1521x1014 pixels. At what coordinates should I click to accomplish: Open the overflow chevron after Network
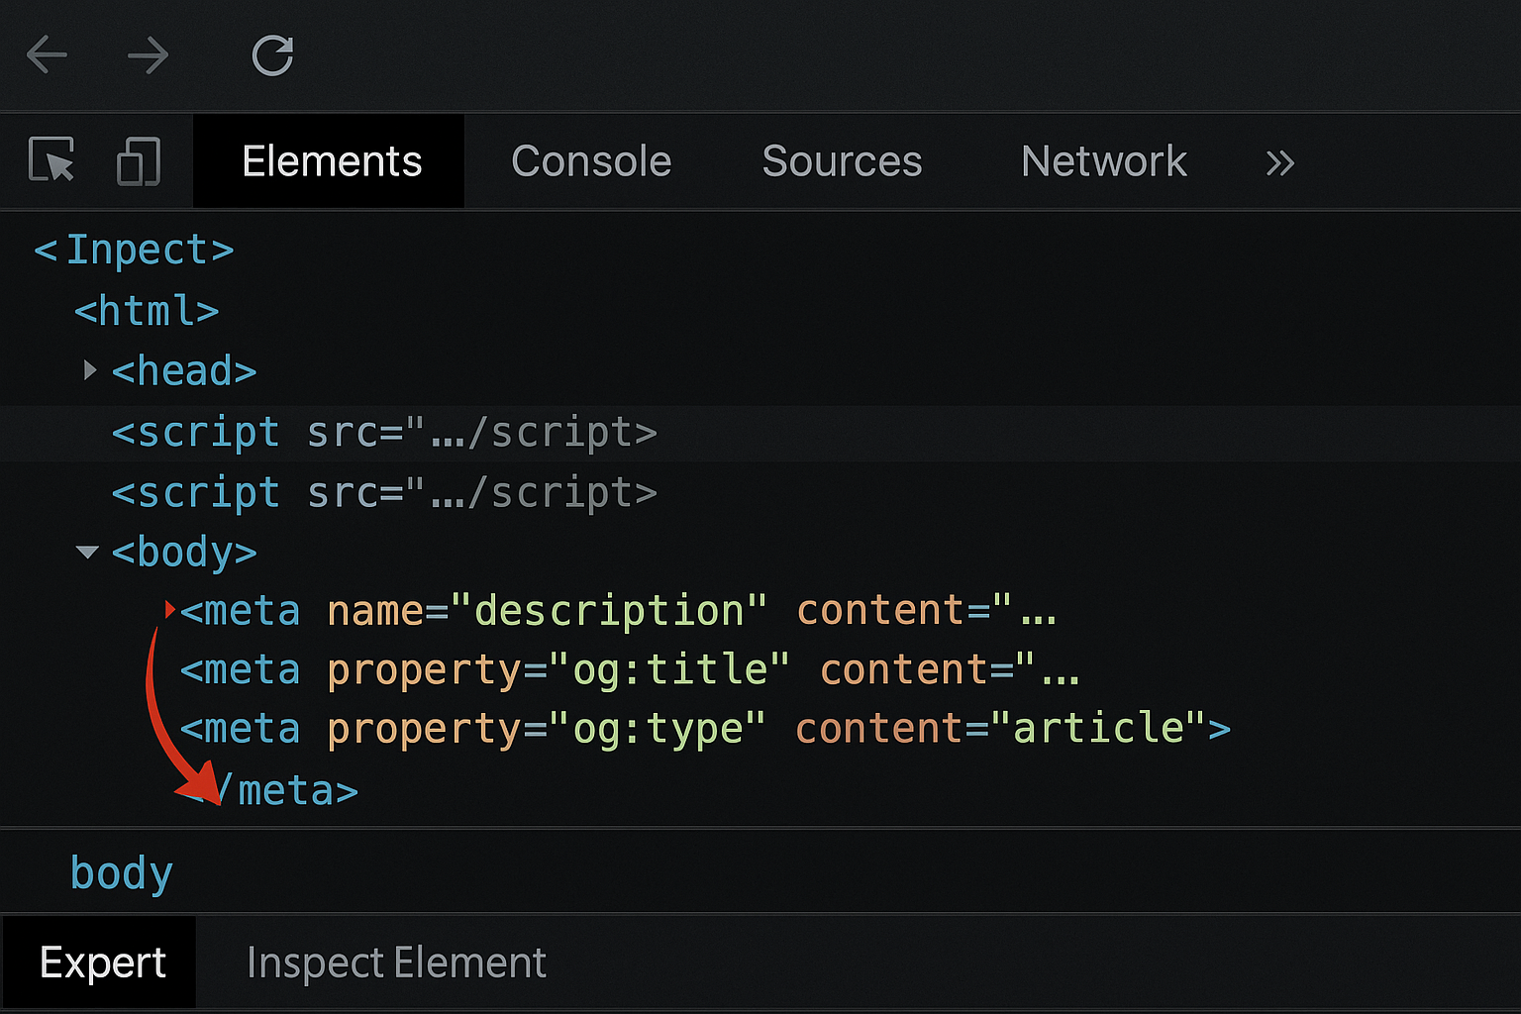coord(1279,161)
